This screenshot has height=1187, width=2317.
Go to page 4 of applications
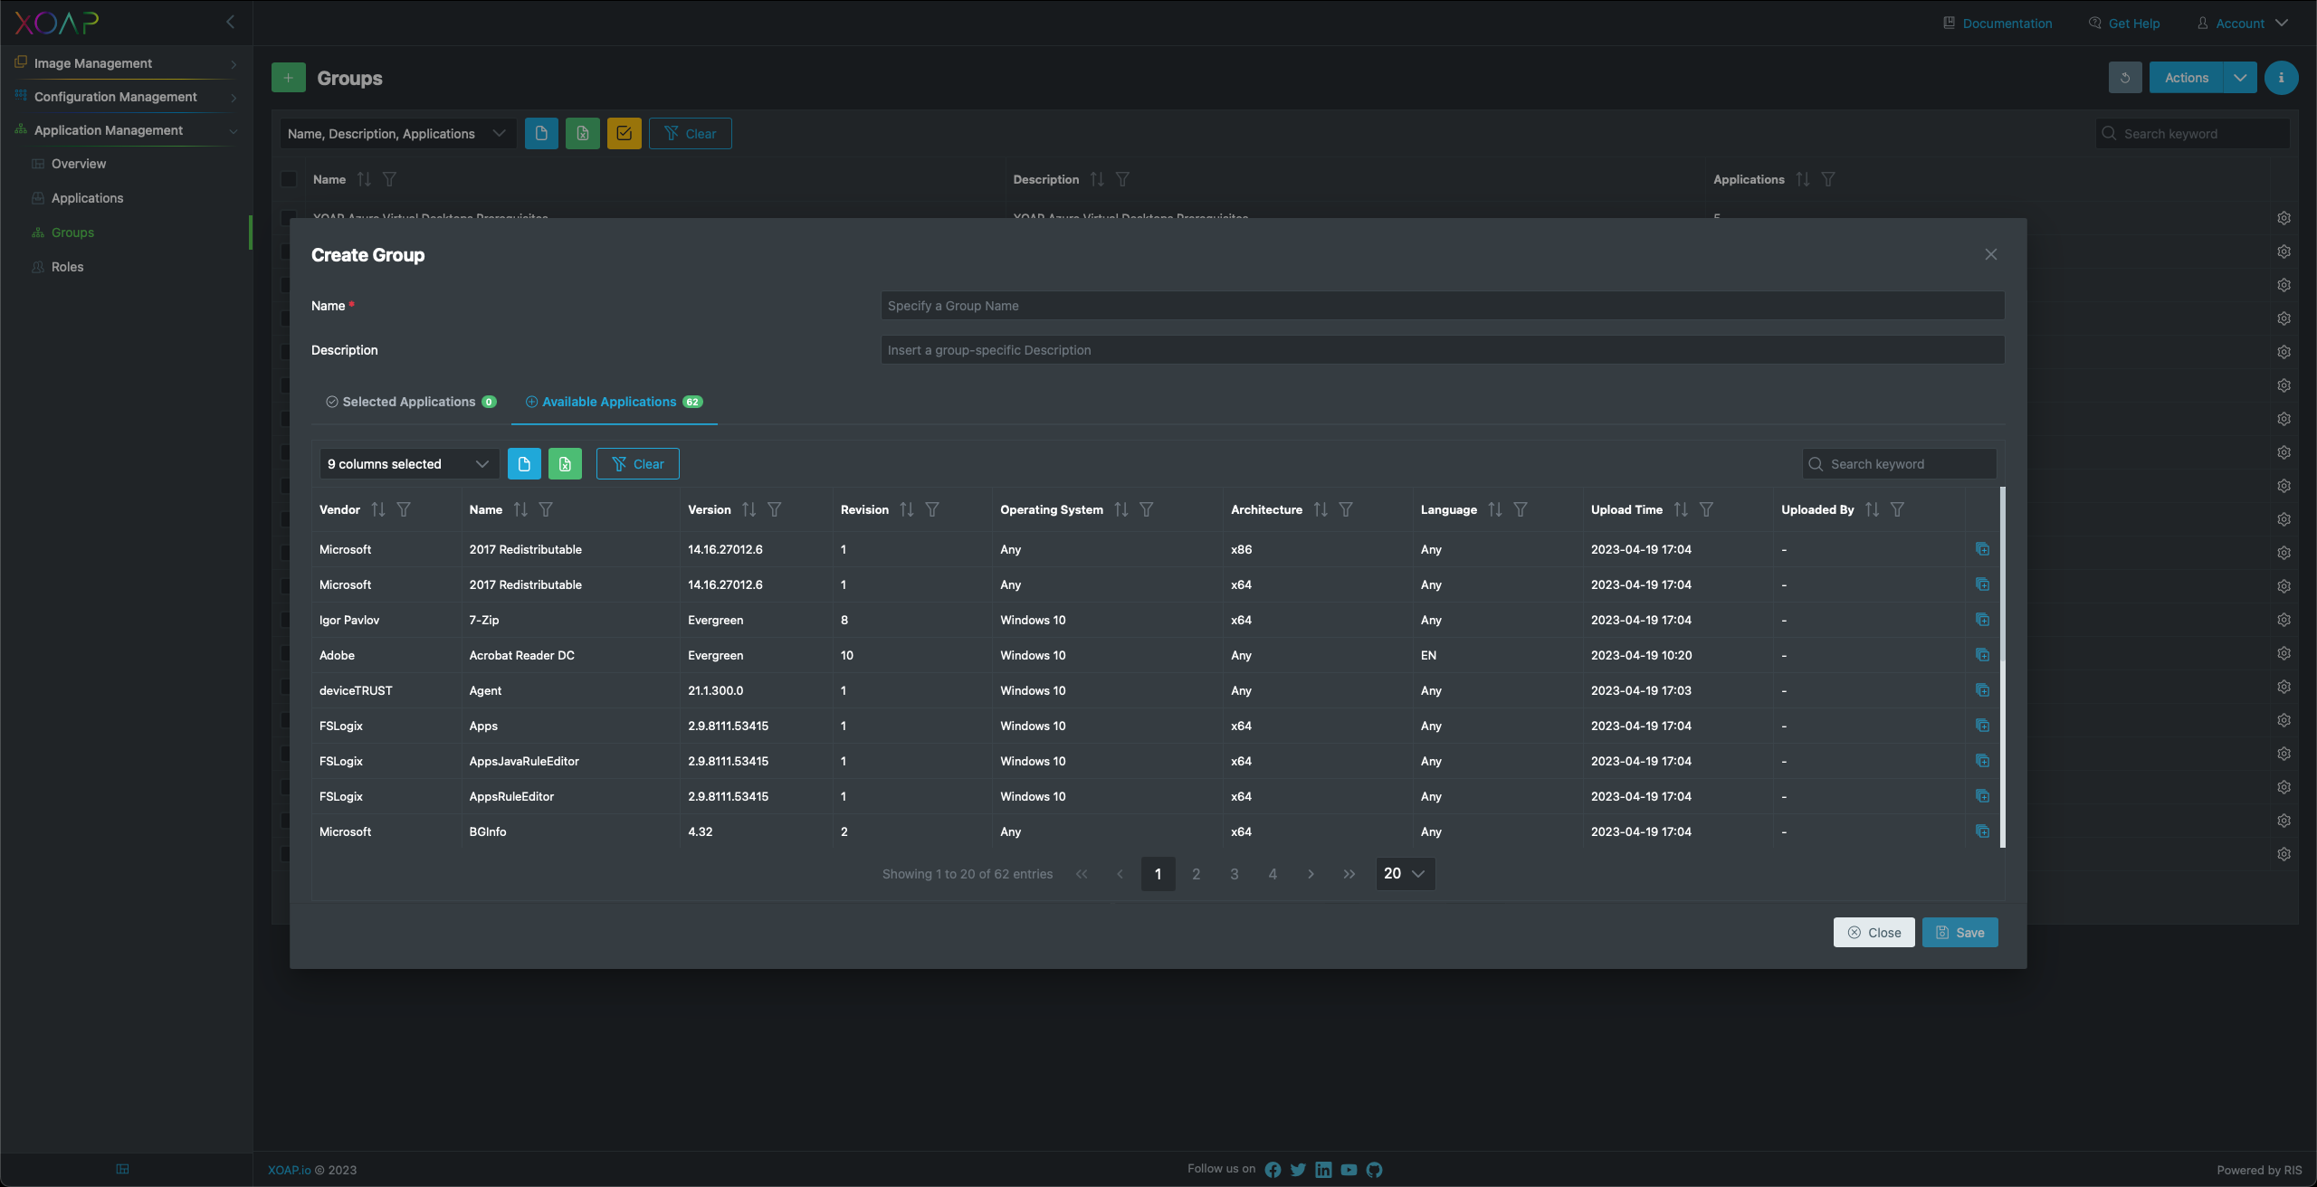coord(1273,874)
